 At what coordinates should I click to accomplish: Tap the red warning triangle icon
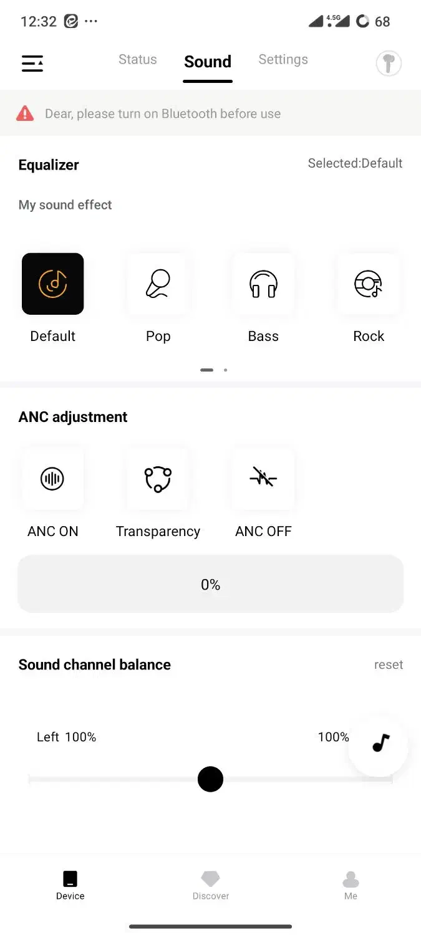pos(25,113)
